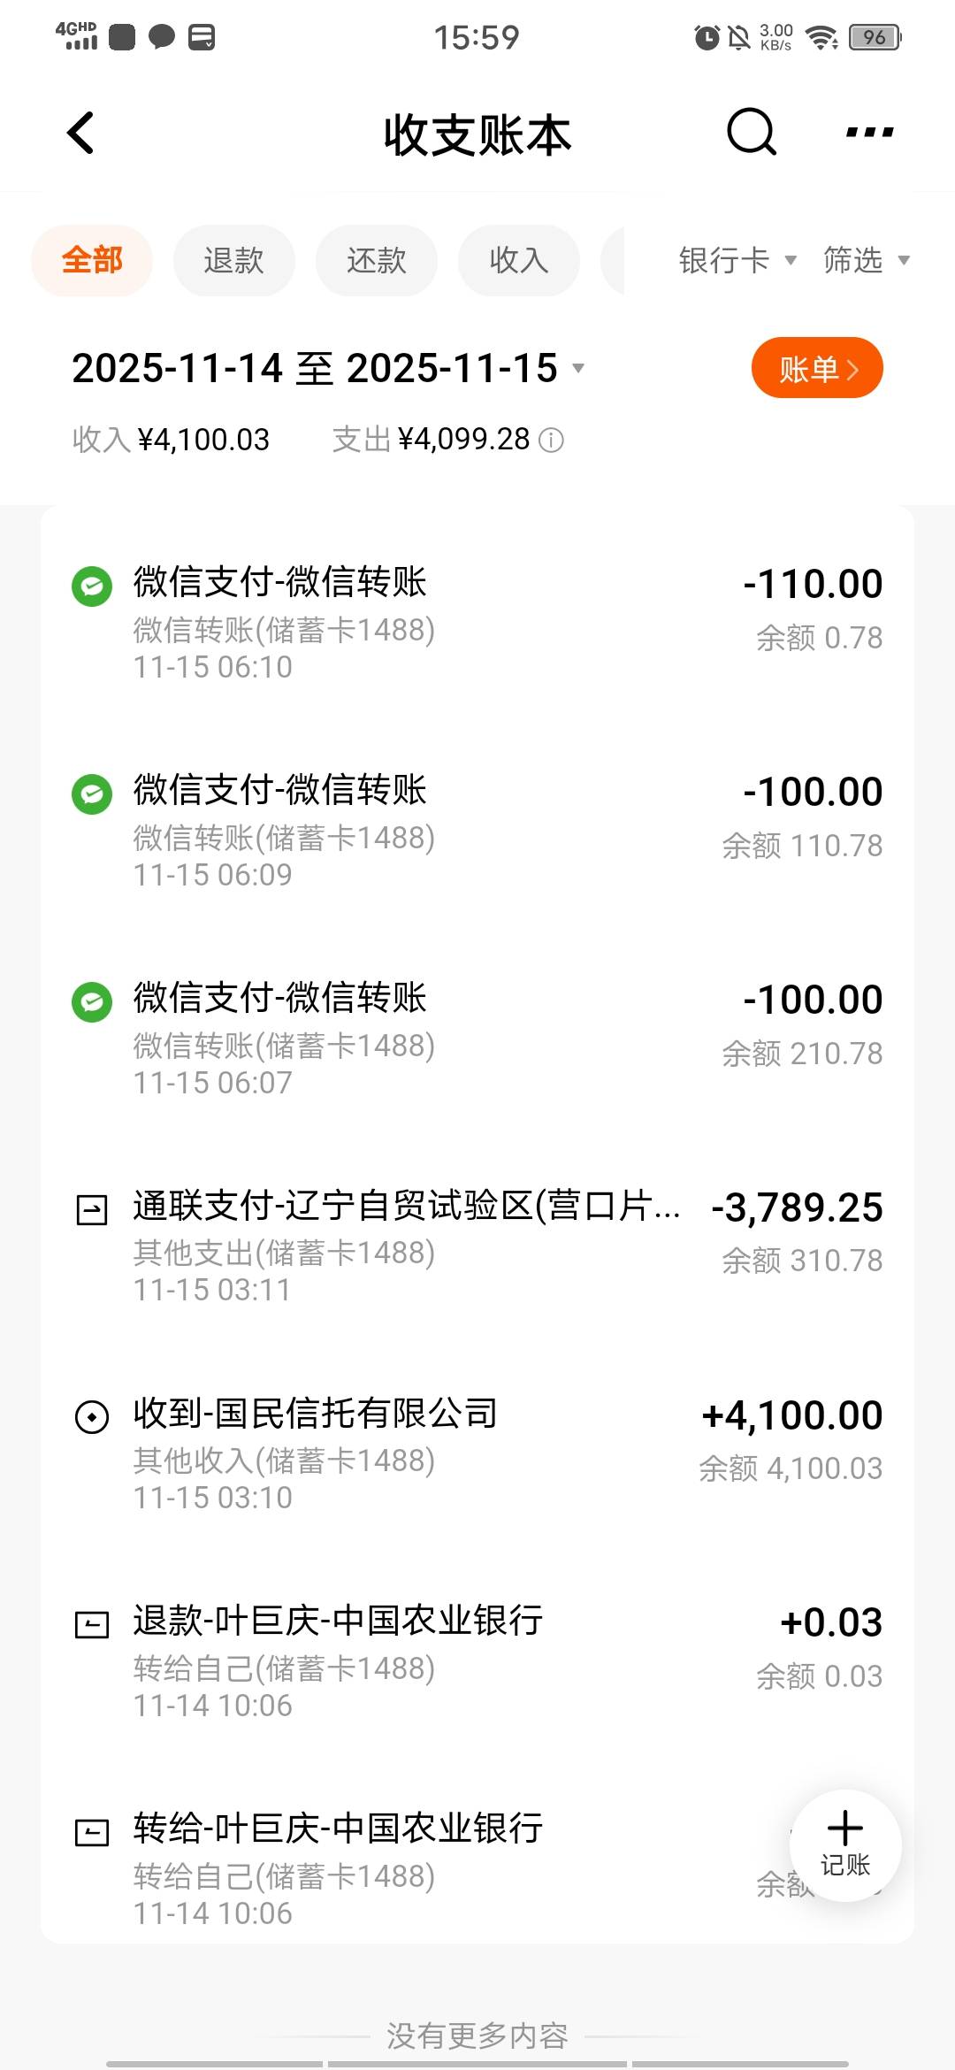Open the date range 2025-11-14 至 2025-11-15 picker

click(327, 368)
